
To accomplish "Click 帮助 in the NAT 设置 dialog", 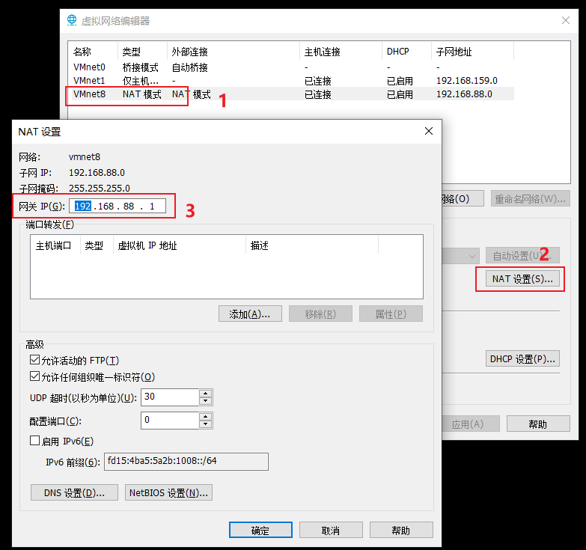I will (401, 530).
